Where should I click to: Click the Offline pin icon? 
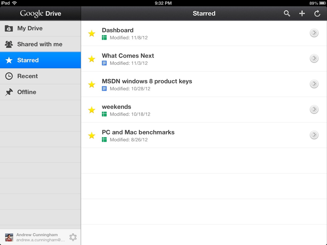[x=9, y=92]
